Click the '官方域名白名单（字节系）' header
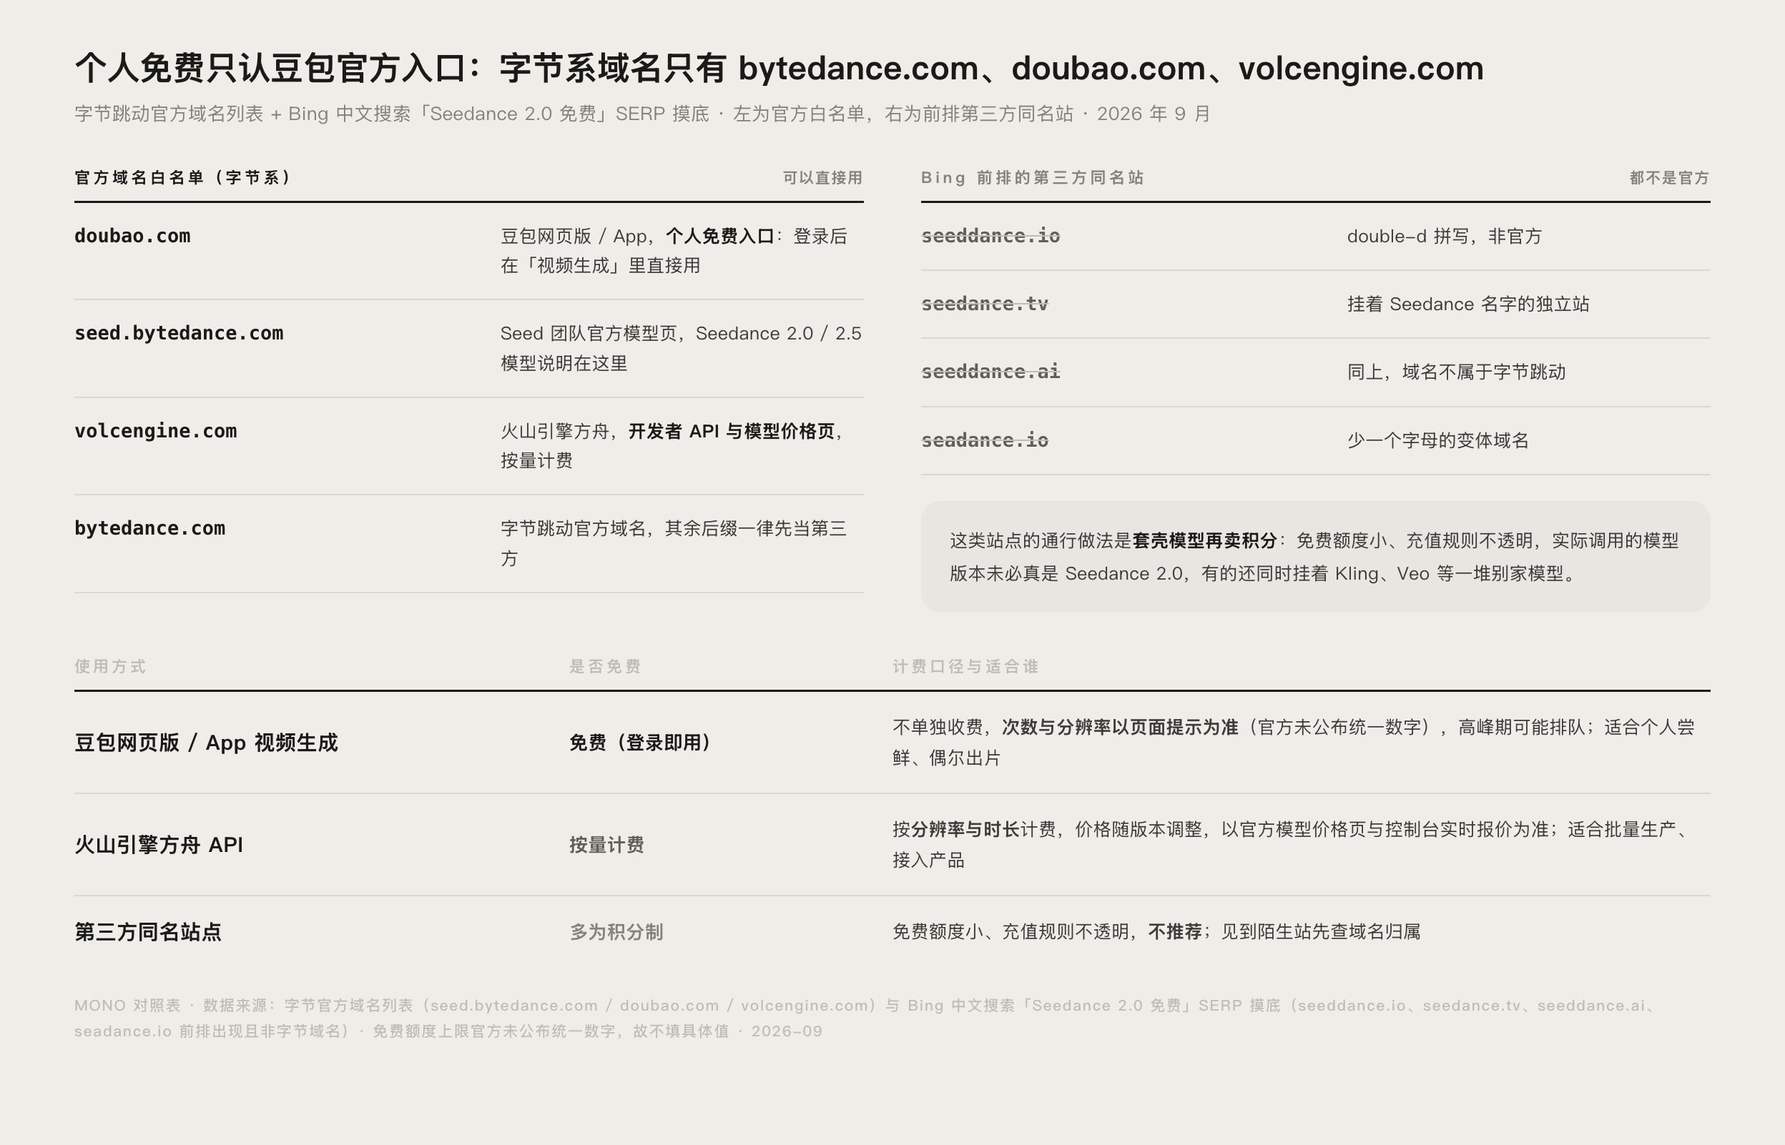Viewport: 1785px width, 1145px height. click(x=185, y=178)
